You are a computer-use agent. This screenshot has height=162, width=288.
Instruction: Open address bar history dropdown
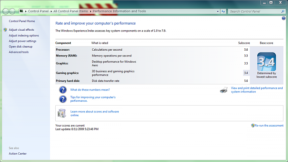pyautogui.click(x=218, y=12)
